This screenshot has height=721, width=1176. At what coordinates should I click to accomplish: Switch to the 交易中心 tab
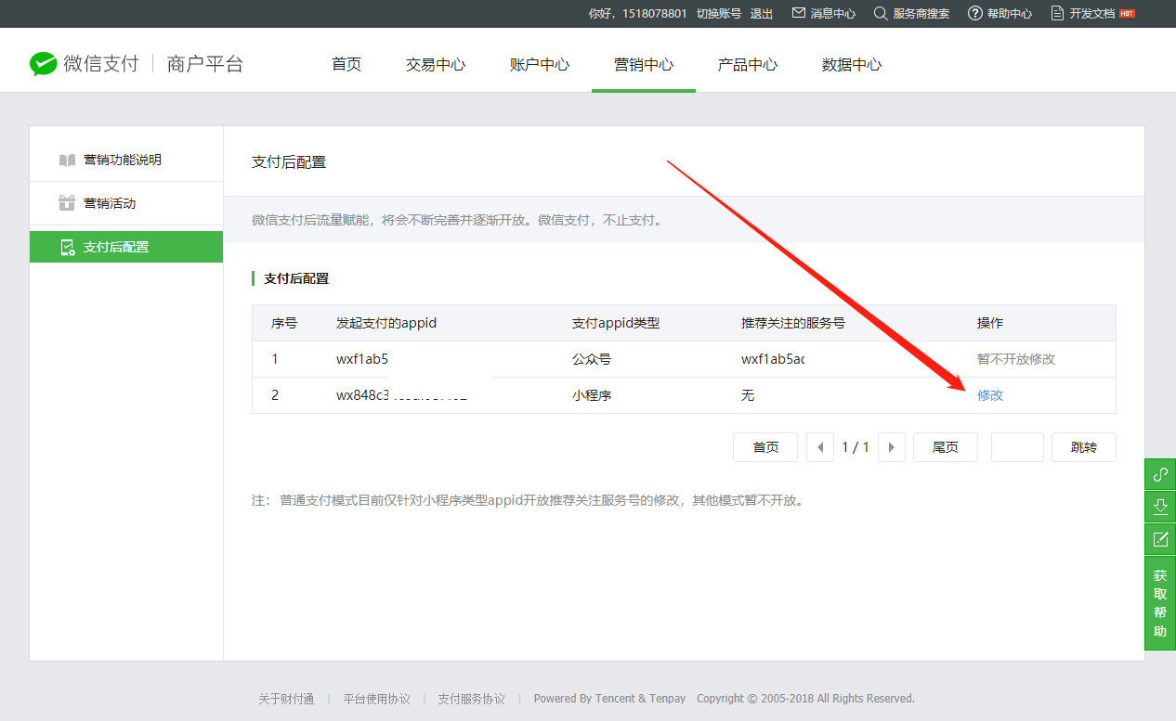(x=436, y=65)
